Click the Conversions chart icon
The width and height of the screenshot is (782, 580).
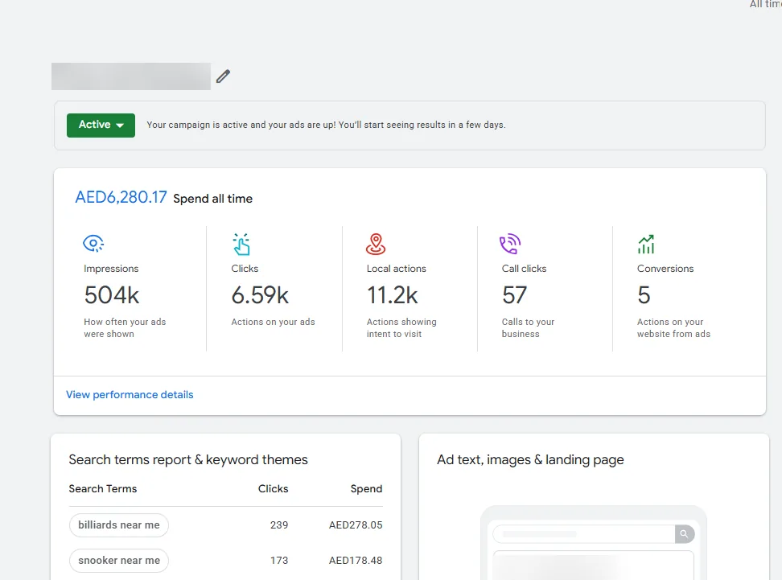click(646, 244)
